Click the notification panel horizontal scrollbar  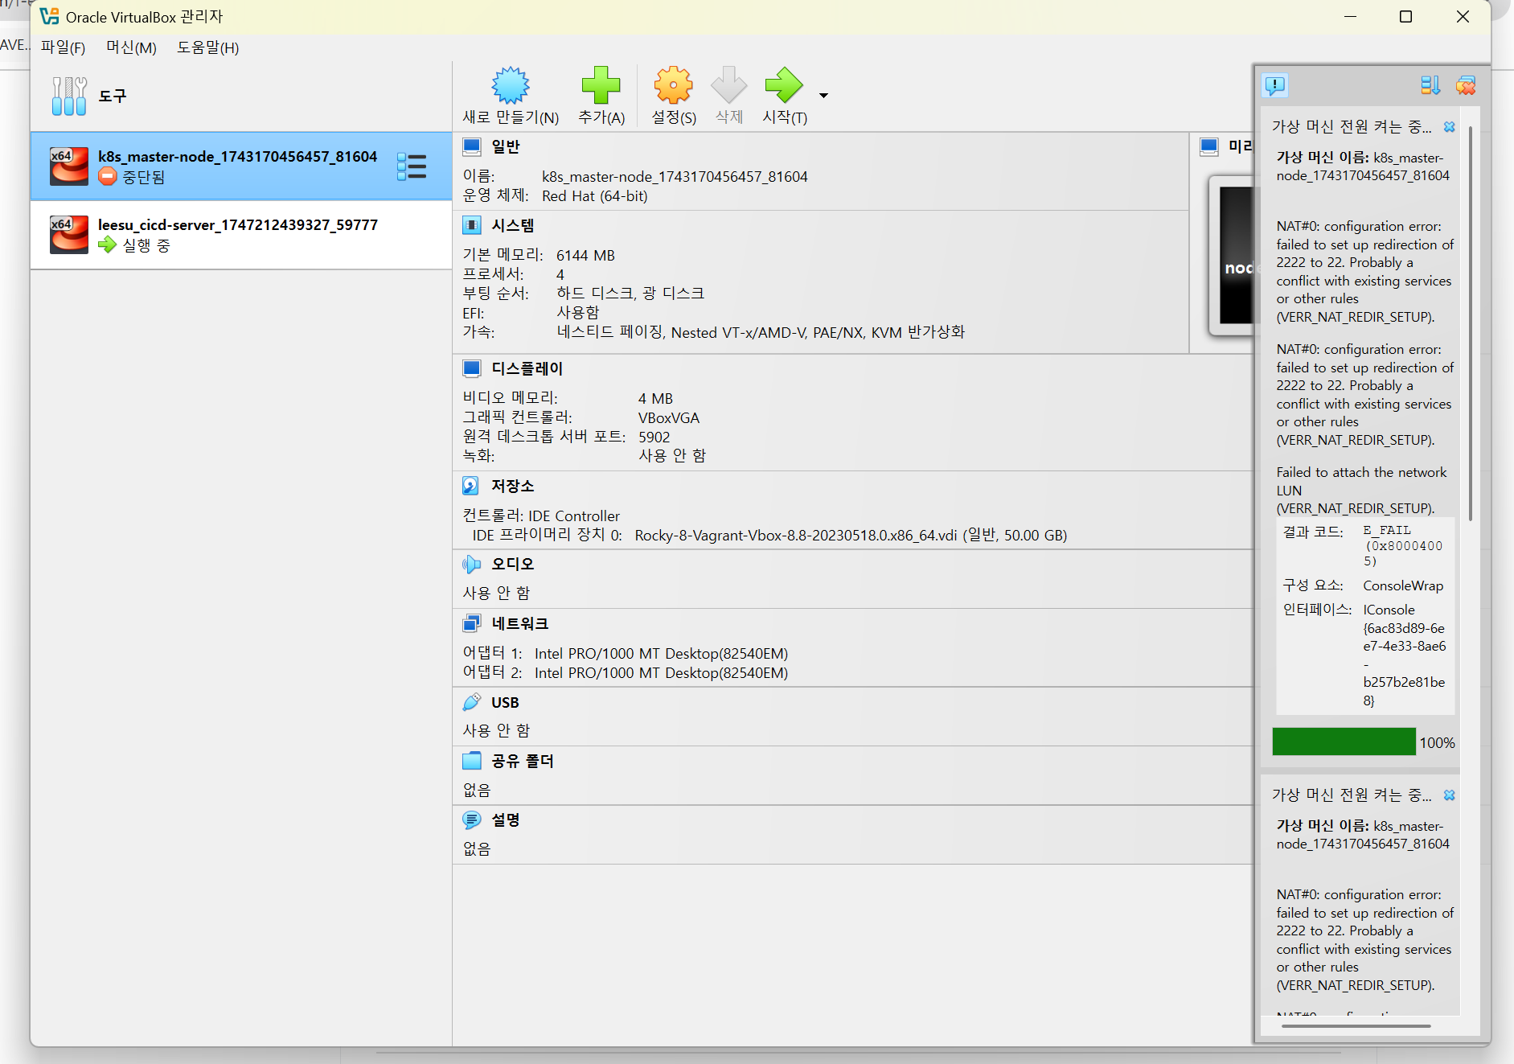[x=1356, y=1026]
